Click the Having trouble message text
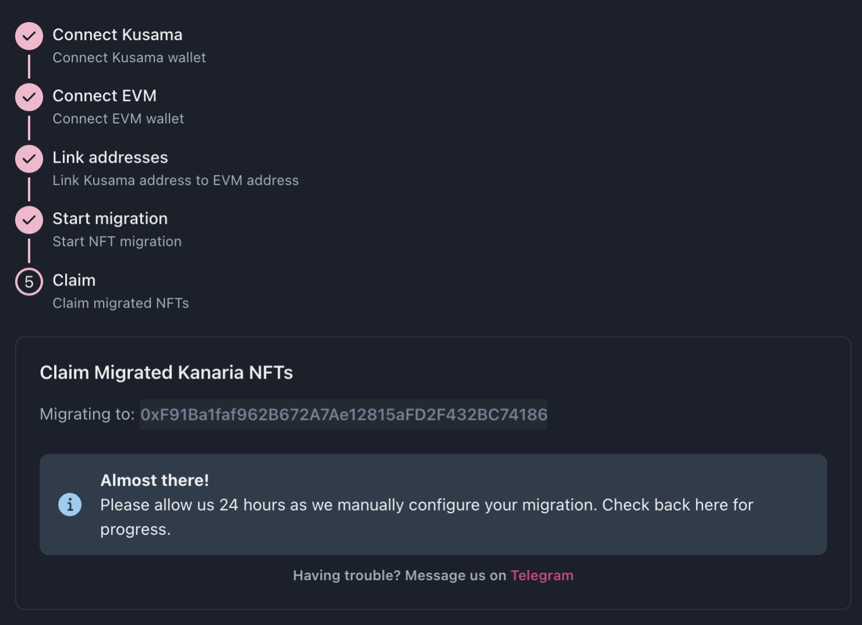 point(398,575)
